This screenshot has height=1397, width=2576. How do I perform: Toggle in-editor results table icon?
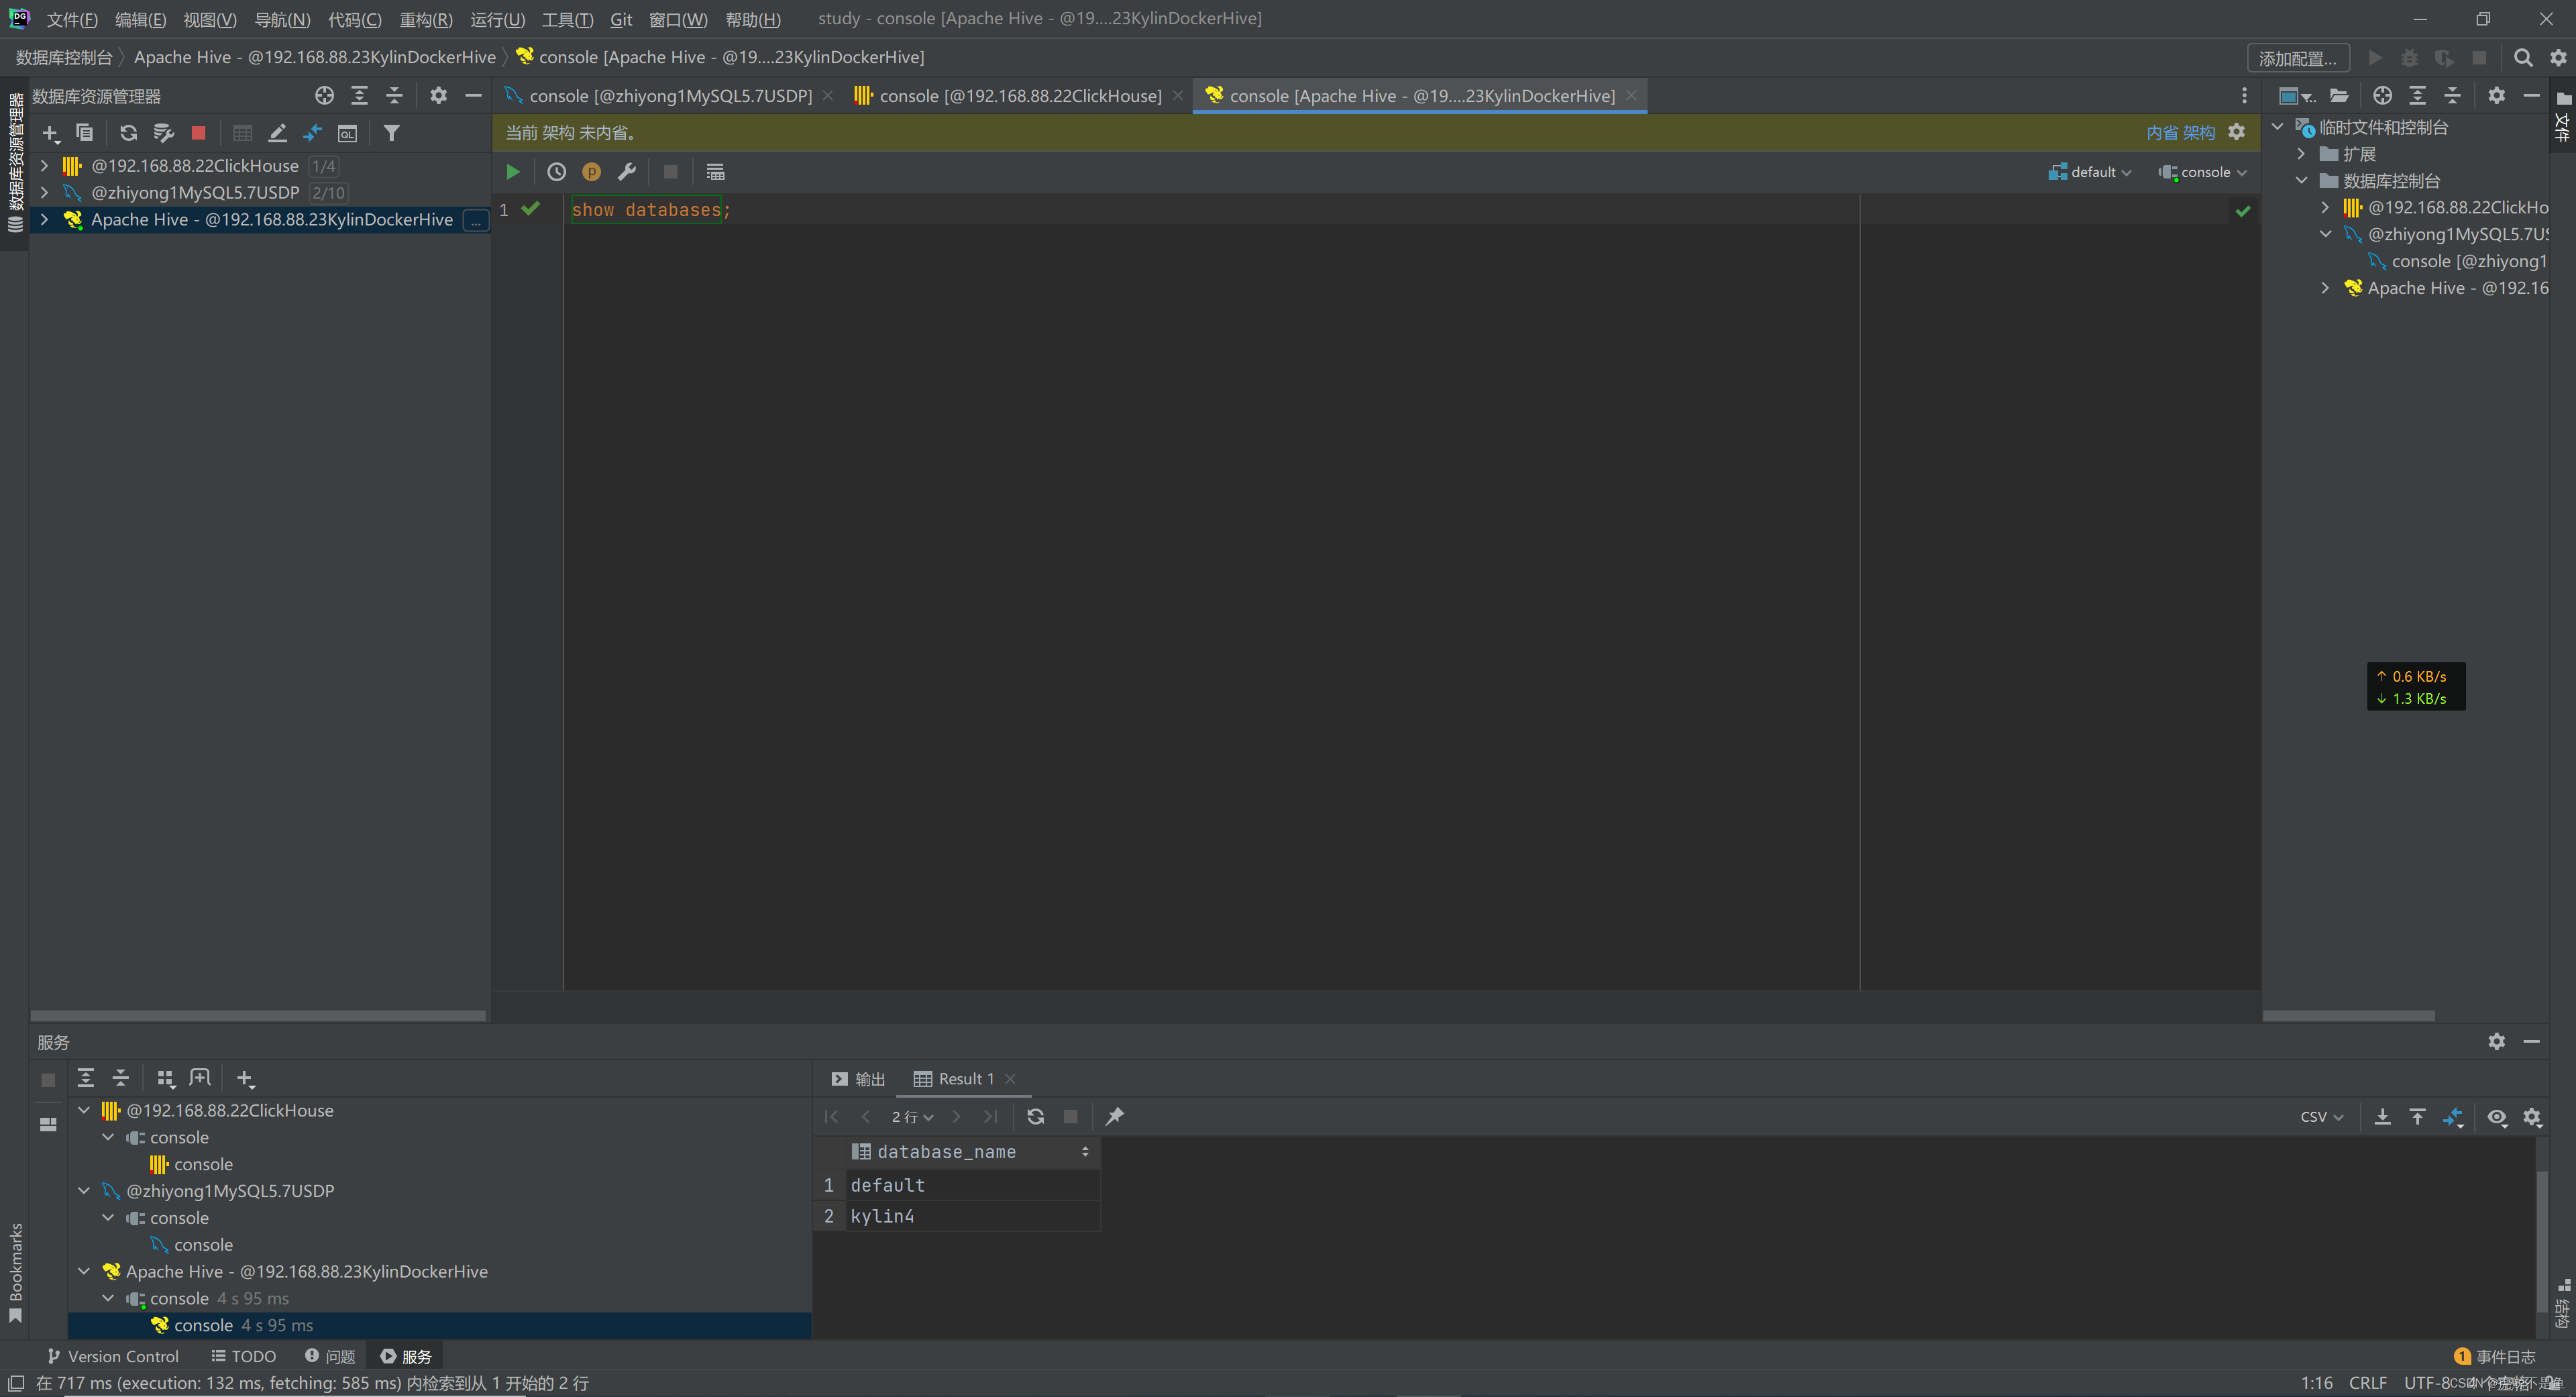pyautogui.click(x=715, y=172)
